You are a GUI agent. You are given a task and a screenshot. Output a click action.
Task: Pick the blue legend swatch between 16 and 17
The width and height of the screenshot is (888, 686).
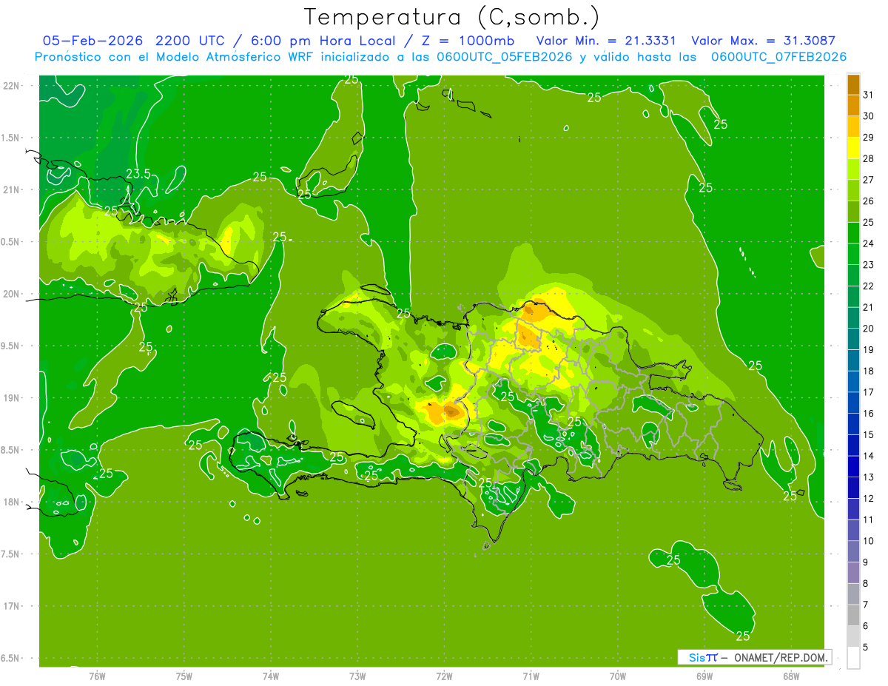coord(853,403)
